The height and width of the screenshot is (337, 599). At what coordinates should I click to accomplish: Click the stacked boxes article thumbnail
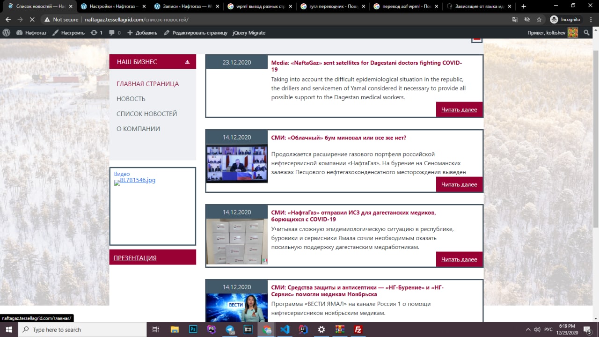[x=237, y=242]
